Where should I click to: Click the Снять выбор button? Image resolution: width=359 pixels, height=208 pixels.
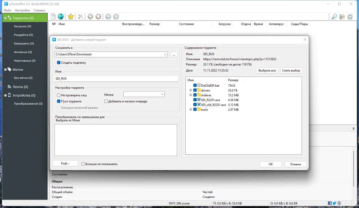pos(291,71)
